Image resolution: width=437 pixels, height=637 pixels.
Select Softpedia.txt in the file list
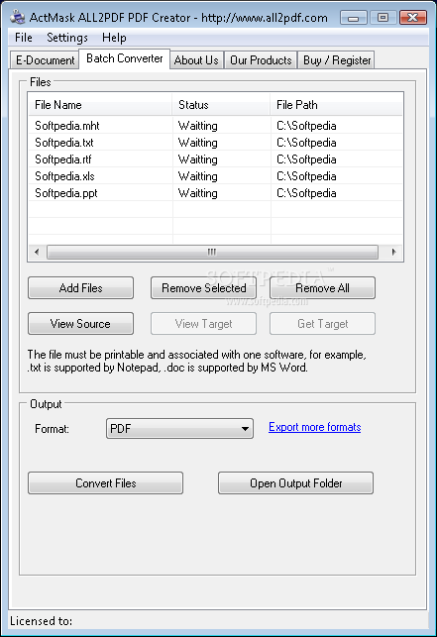coord(64,143)
